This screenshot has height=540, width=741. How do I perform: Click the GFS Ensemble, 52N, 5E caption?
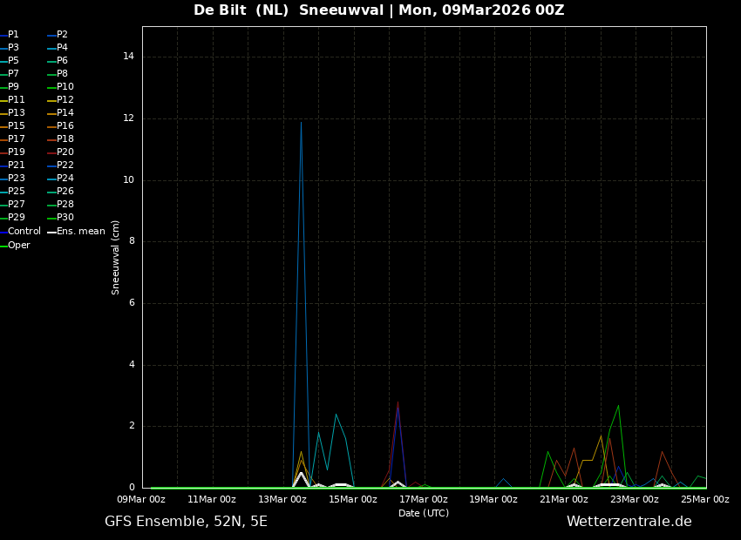pyautogui.click(x=186, y=522)
